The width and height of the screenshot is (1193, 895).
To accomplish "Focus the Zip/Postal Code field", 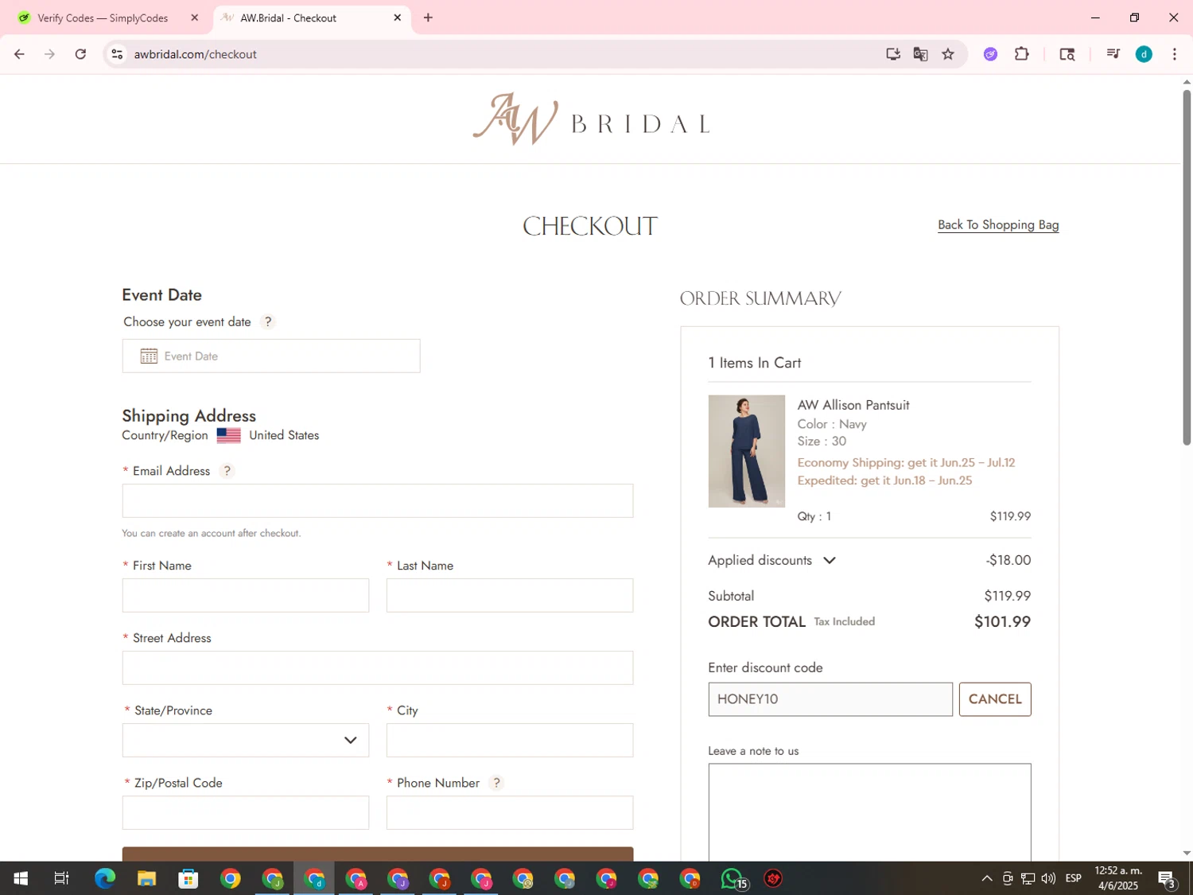I will 246,812.
